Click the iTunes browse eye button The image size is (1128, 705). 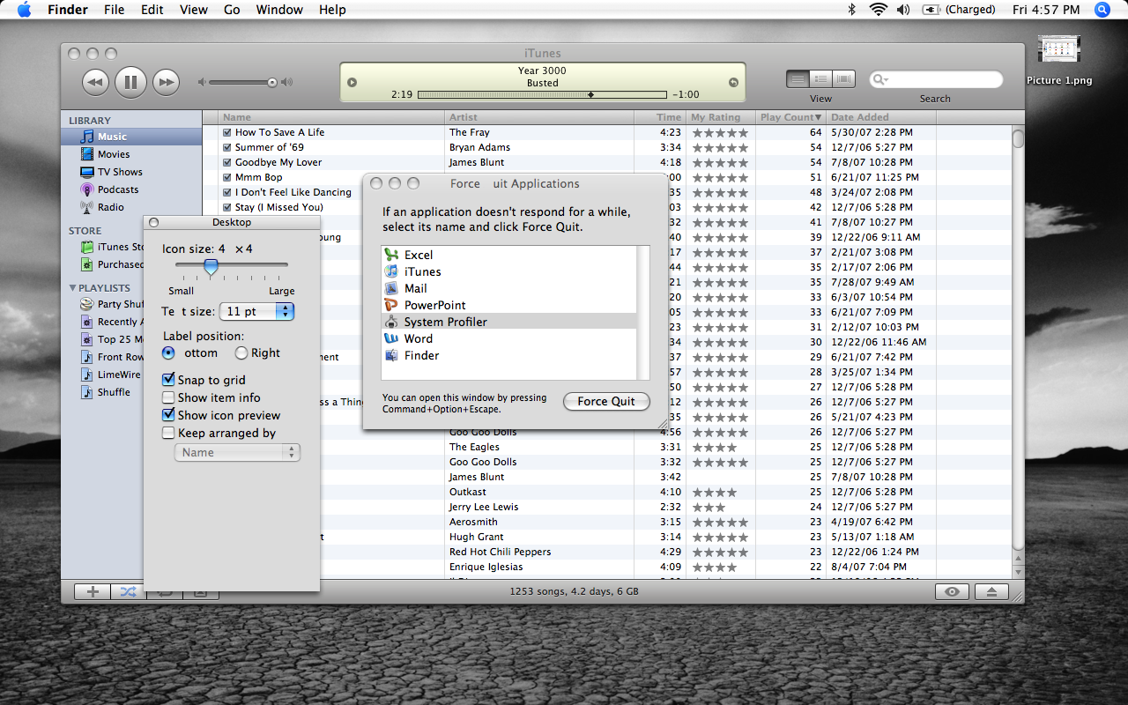pyautogui.click(x=952, y=591)
